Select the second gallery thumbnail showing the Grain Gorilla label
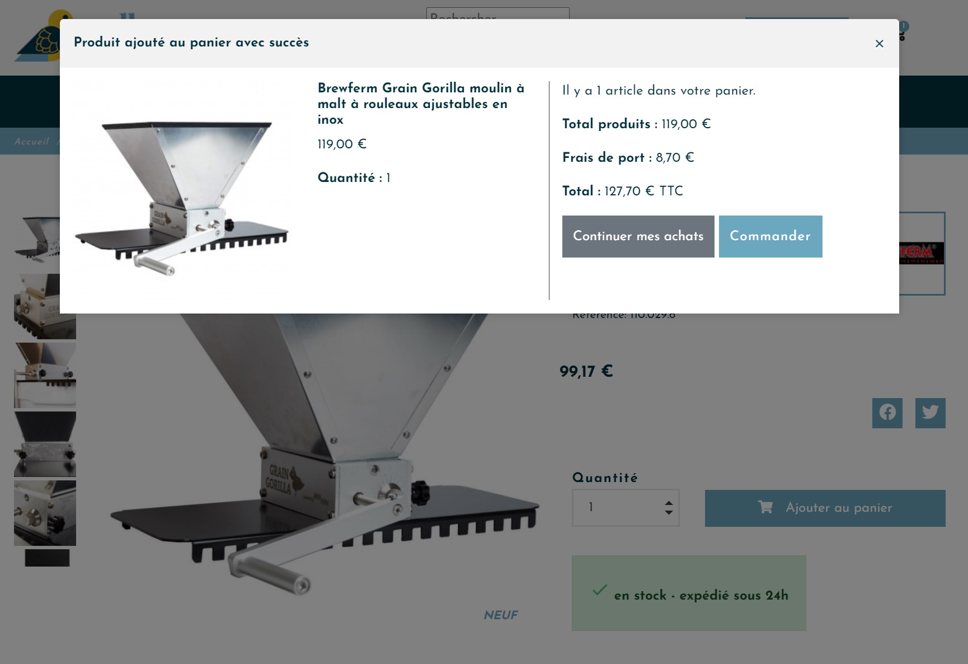 point(45,306)
